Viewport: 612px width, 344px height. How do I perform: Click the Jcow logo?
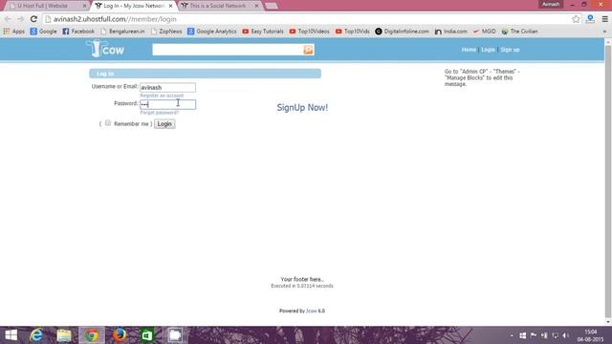[105, 49]
